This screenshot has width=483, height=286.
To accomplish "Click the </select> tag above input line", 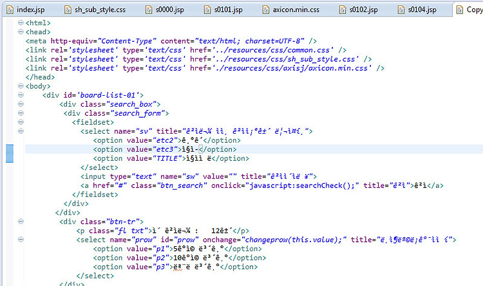I will [x=99, y=168].
